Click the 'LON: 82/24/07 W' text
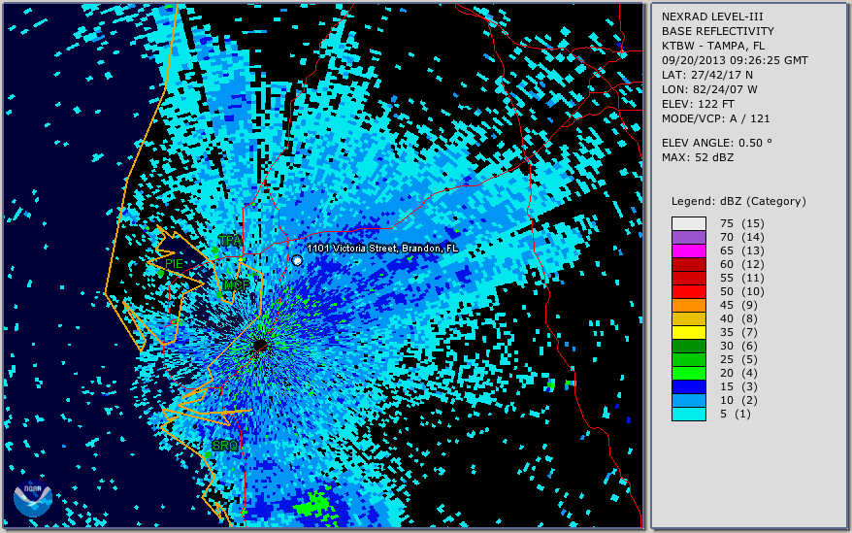This screenshot has width=852, height=533. [x=709, y=89]
